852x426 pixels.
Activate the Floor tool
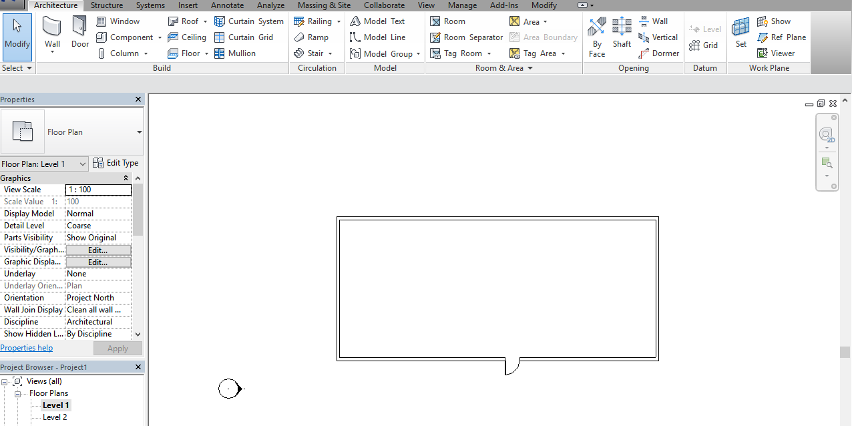tap(184, 53)
